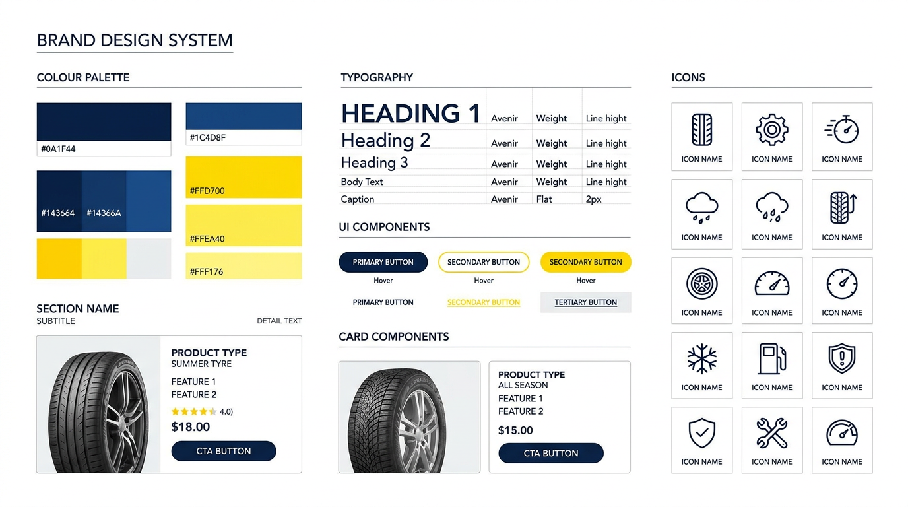Click the shield with checkmark icon
The width and height of the screenshot is (908, 507).
[701, 434]
